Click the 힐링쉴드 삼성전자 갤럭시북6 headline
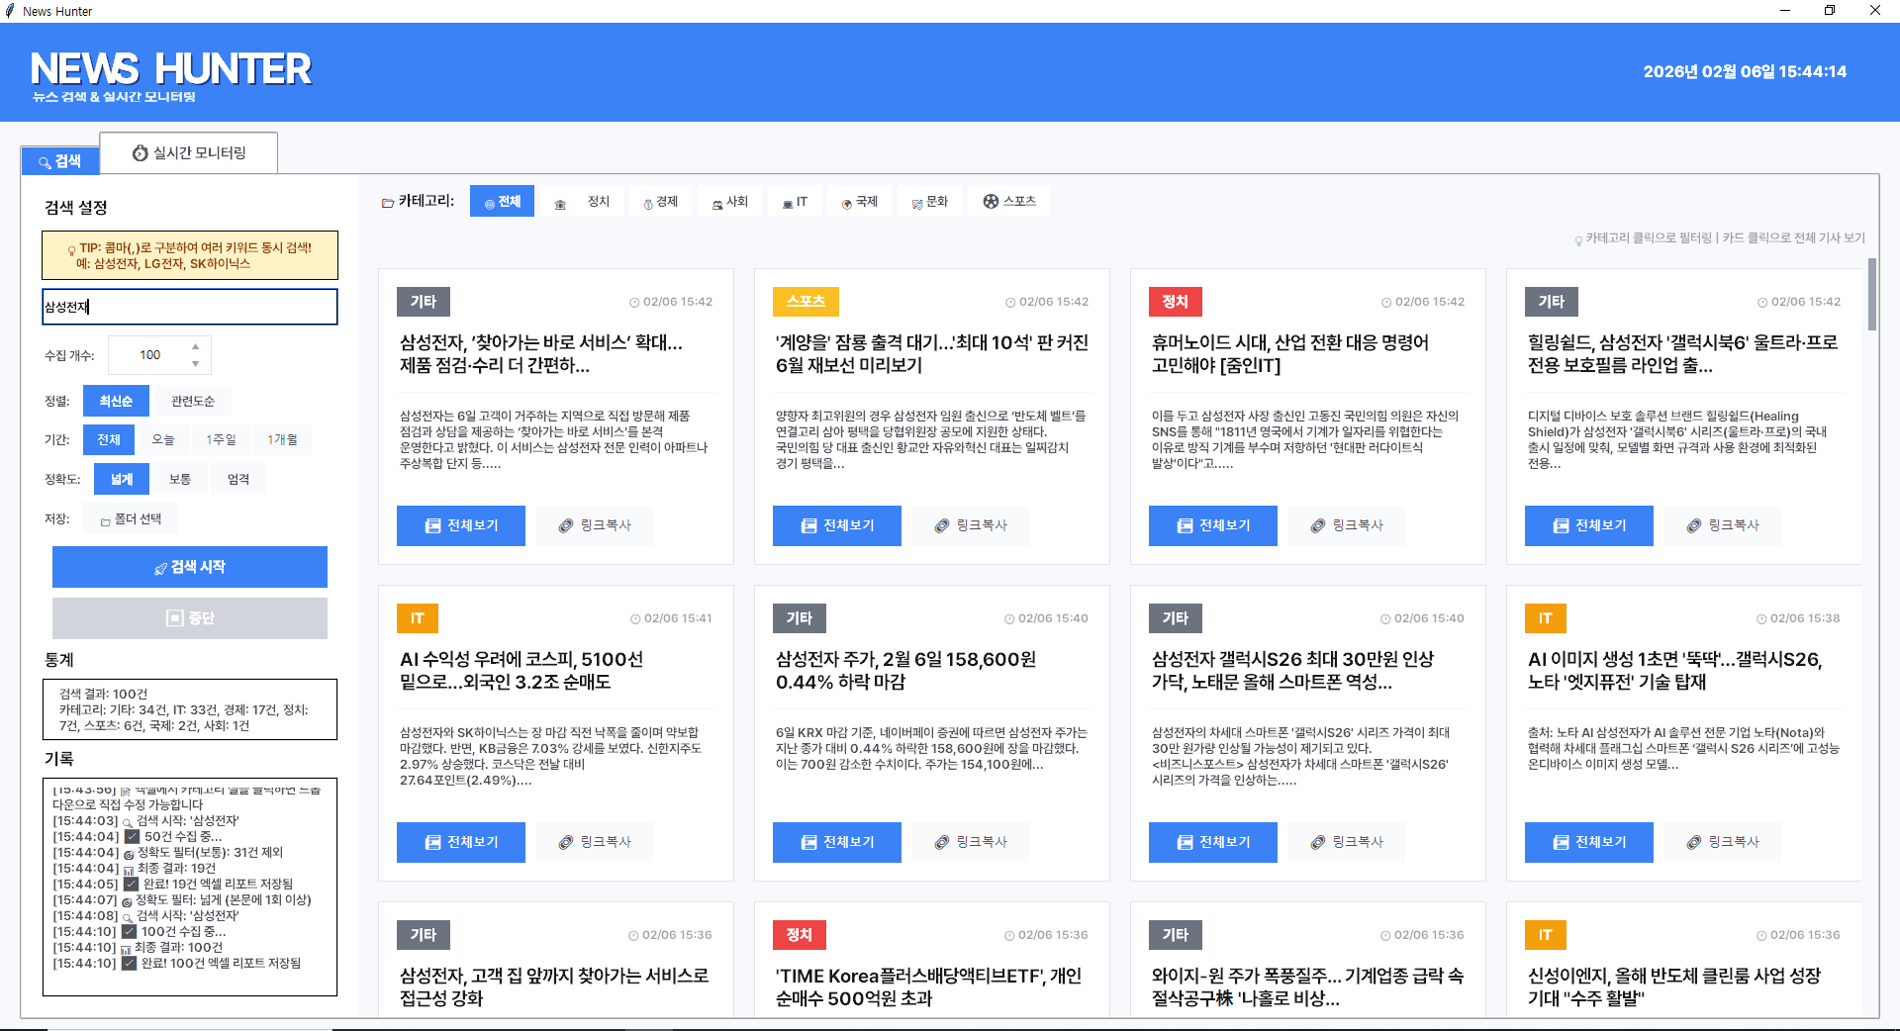1900x1031 pixels. tap(1682, 353)
